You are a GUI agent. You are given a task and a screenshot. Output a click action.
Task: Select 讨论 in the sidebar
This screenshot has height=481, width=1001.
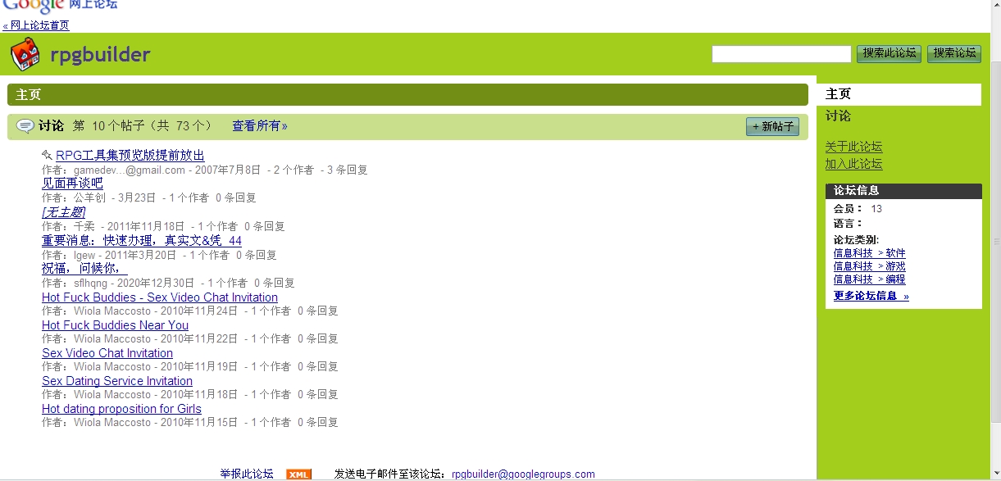coord(838,116)
